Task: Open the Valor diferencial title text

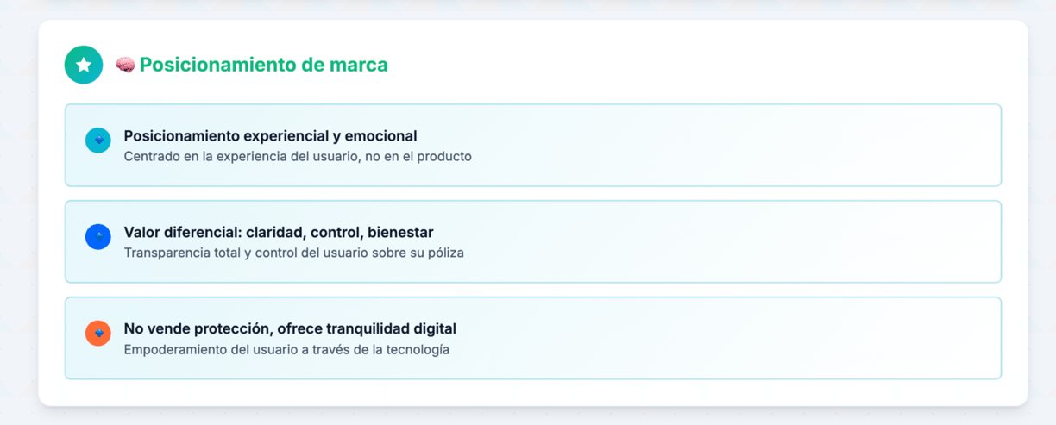Action: (x=279, y=233)
